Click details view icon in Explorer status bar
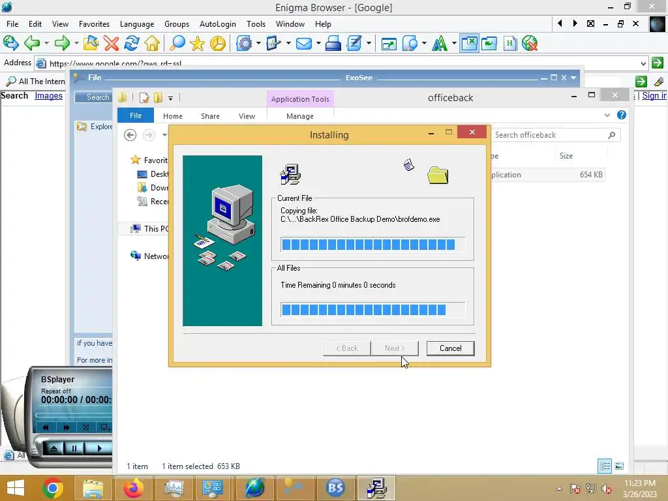Viewport: 668px width, 501px height. point(605,466)
